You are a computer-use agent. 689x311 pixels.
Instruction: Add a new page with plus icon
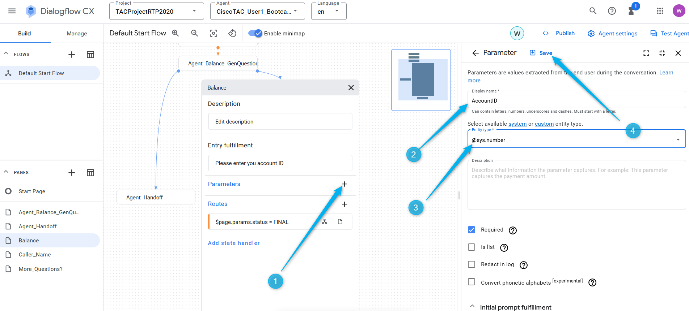coord(72,173)
